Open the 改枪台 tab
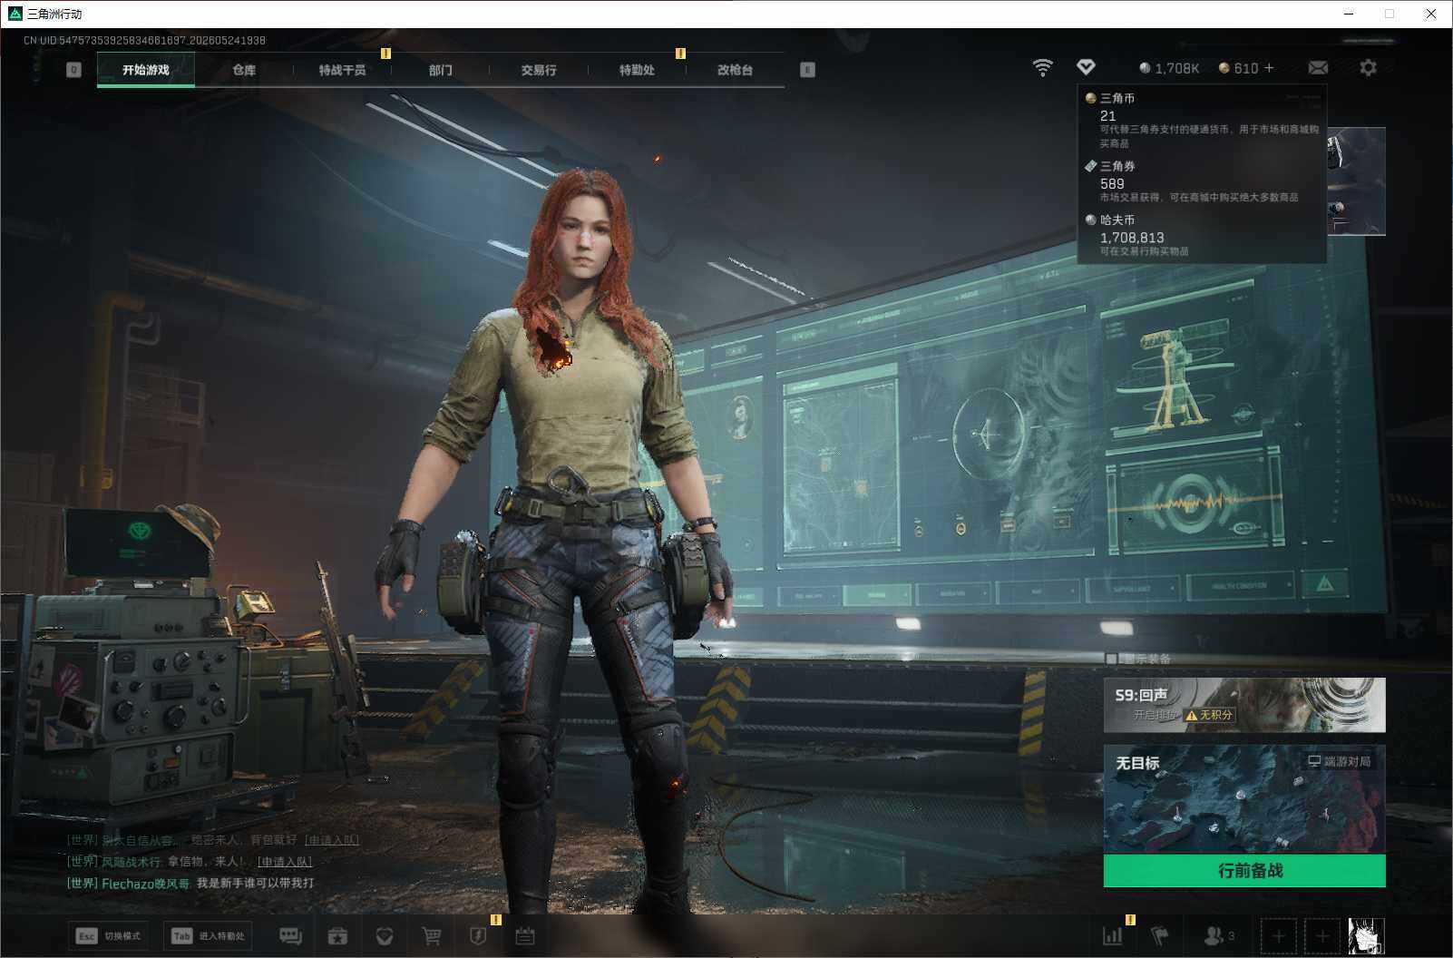 pos(735,70)
